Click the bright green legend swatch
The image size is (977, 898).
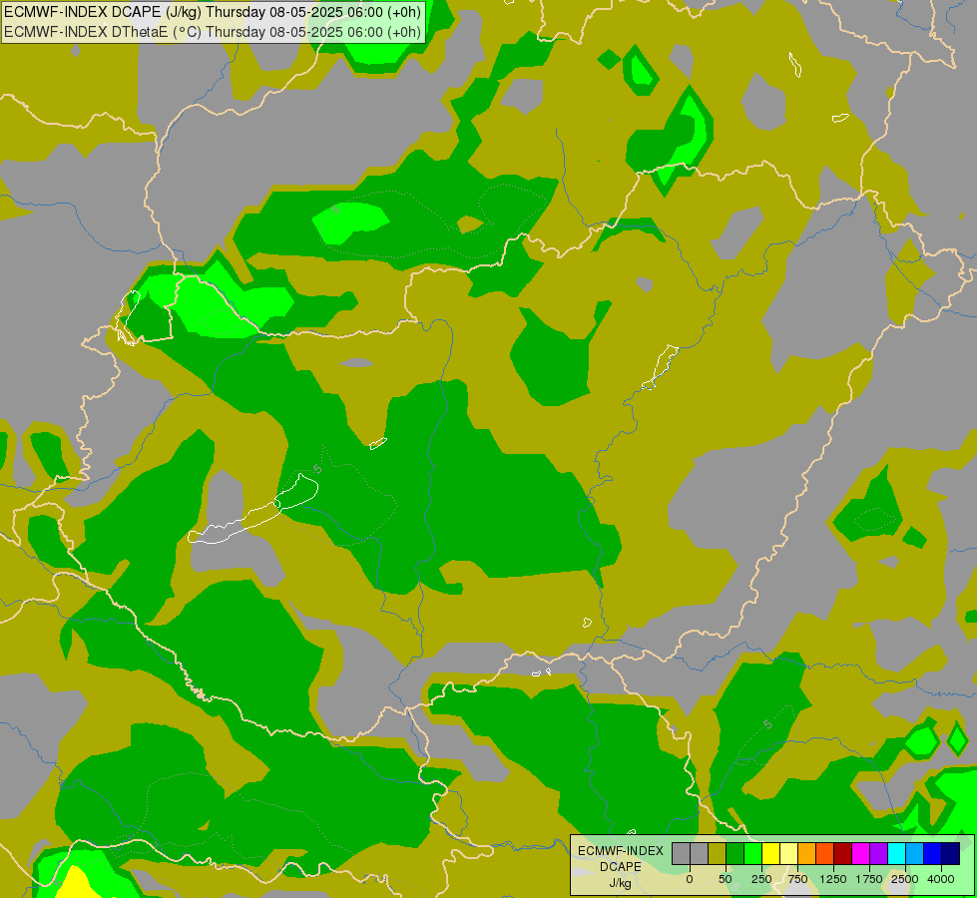(752, 853)
